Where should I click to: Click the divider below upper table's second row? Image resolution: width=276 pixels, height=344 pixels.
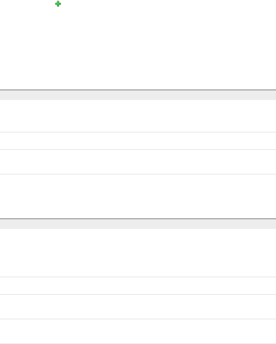(138, 150)
